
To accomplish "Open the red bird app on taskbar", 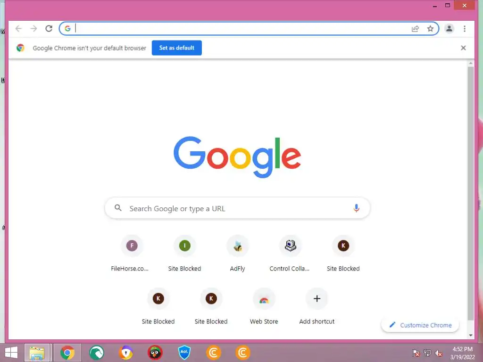I will tap(155, 353).
